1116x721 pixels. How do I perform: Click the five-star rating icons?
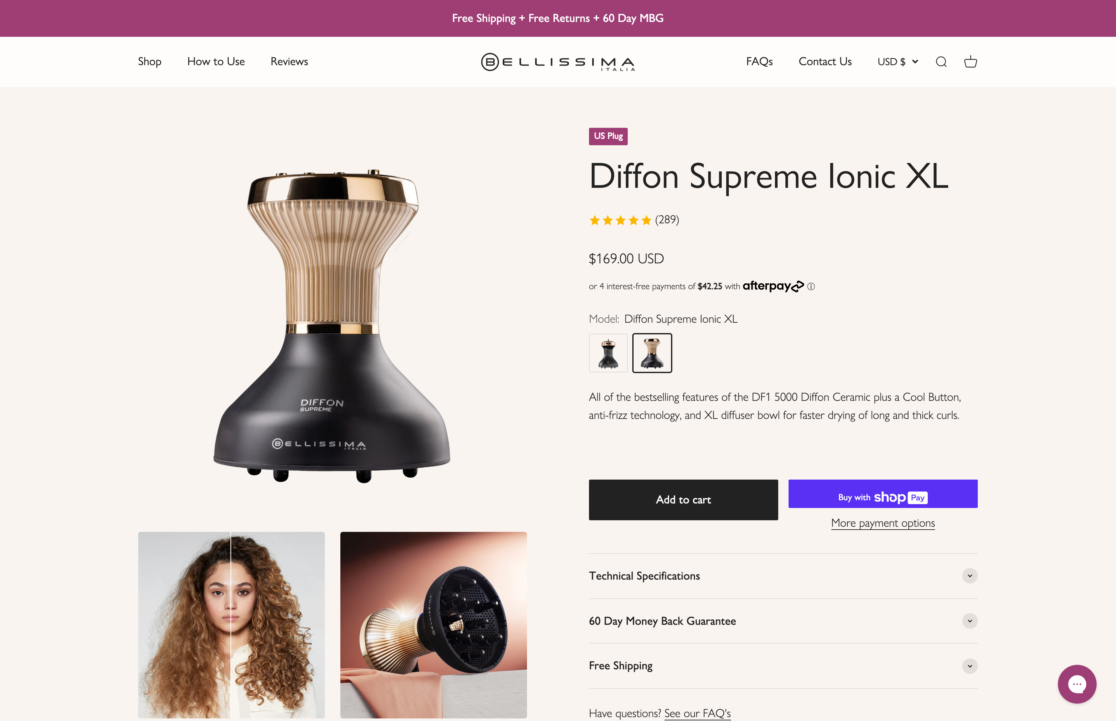coord(620,220)
